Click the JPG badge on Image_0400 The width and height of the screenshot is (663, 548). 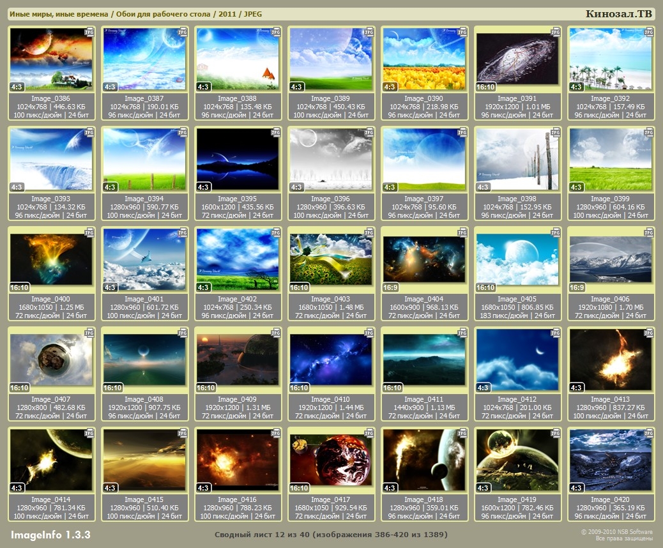click(89, 231)
